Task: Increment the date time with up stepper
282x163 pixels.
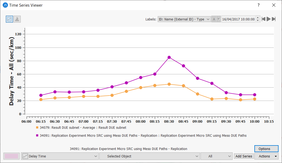Action: 258,18
